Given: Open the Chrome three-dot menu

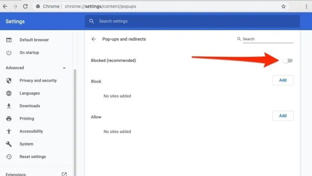Looking at the screenshot, I should click(306, 6).
